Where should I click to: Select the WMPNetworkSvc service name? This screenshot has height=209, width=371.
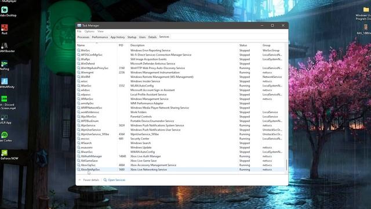tap(92, 107)
